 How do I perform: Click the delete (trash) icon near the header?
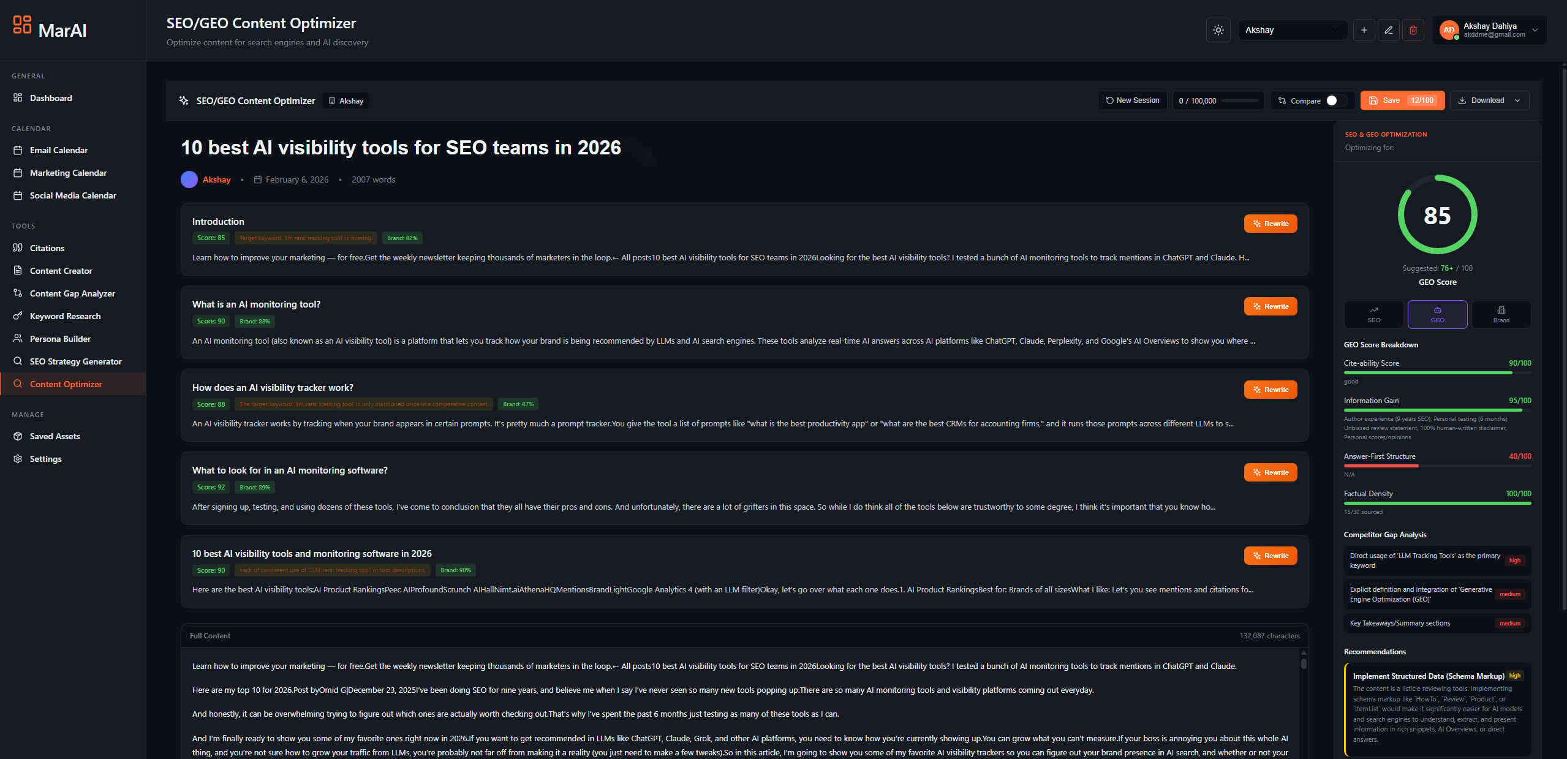1413,29
